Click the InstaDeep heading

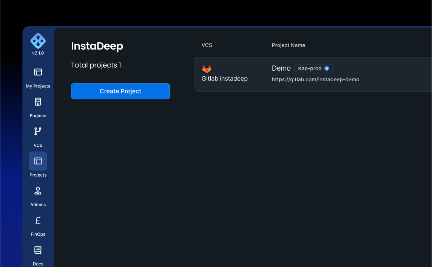coord(97,47)
